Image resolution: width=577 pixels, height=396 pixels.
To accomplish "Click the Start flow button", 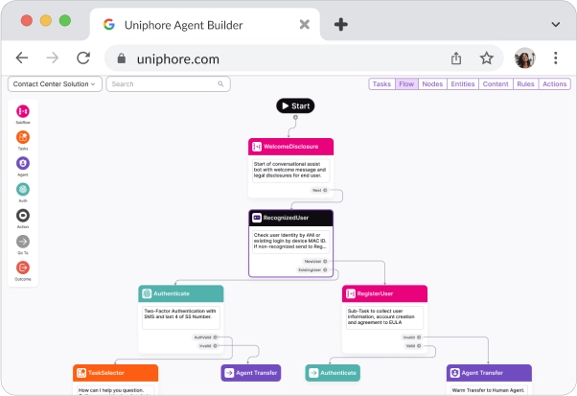I will click(x=295, y=105).
